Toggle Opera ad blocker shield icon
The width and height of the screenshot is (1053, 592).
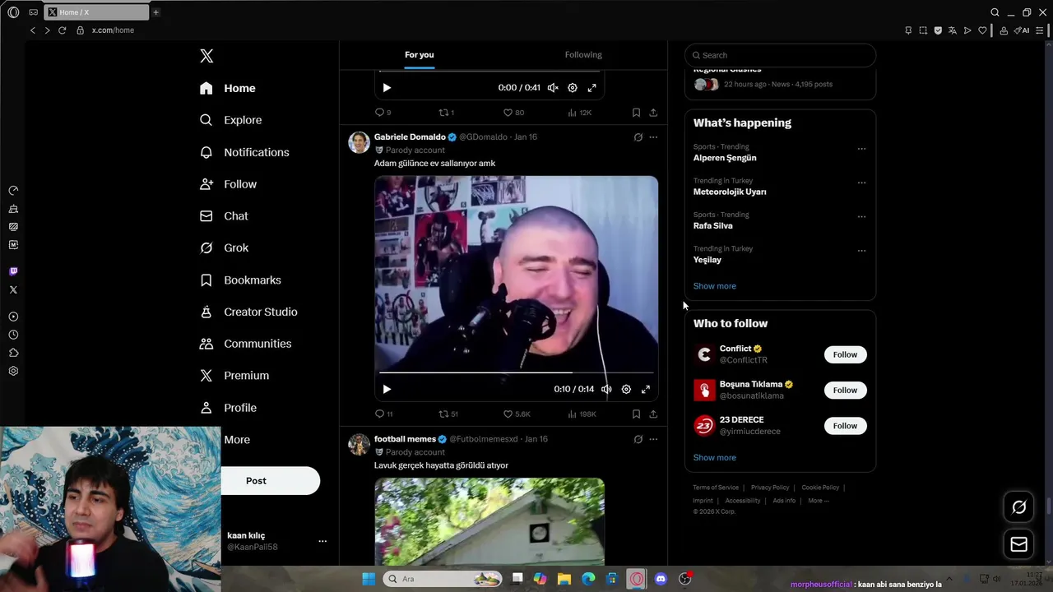tap(938, 30)
